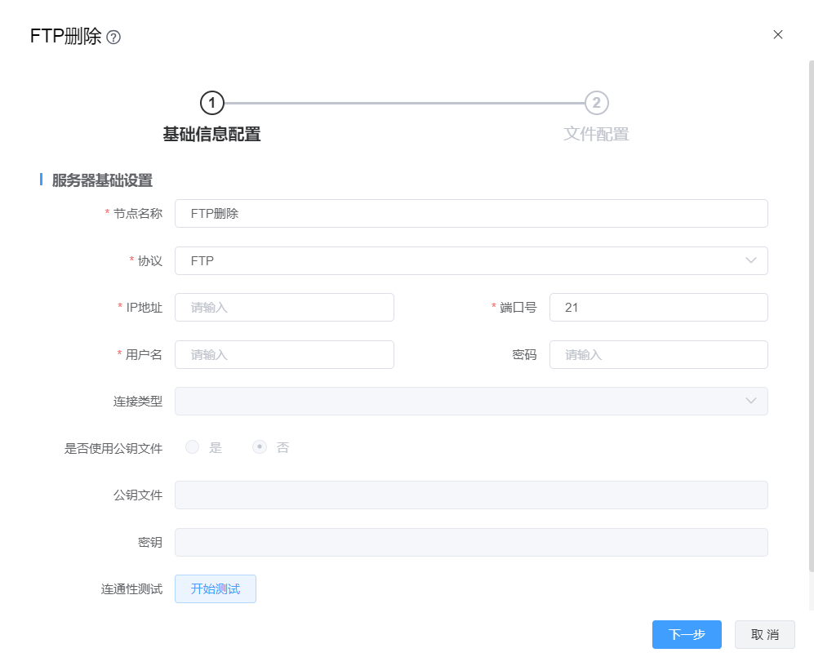The image size is (814, 666).
Task: Select 否 for 是否使用公钥文件
Action: coord(260,447)
